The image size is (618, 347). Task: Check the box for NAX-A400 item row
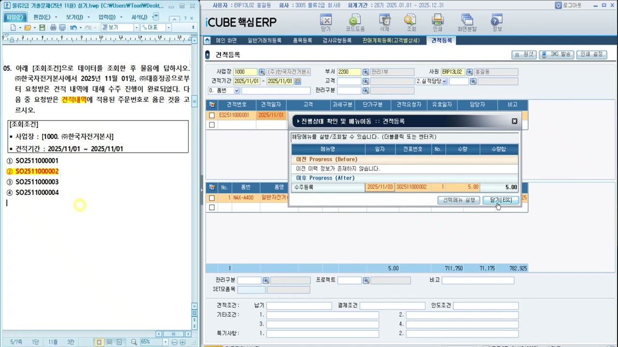point(211,198)
